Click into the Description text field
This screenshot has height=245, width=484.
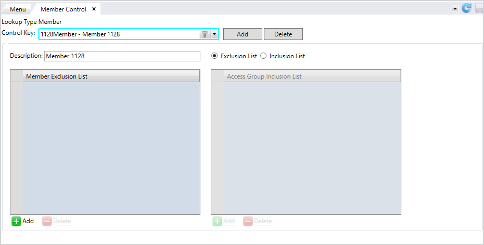coord(122,56)
